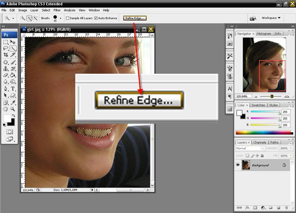Click the Navigator zoom slider
296x213 pixels.
[271, 96]
